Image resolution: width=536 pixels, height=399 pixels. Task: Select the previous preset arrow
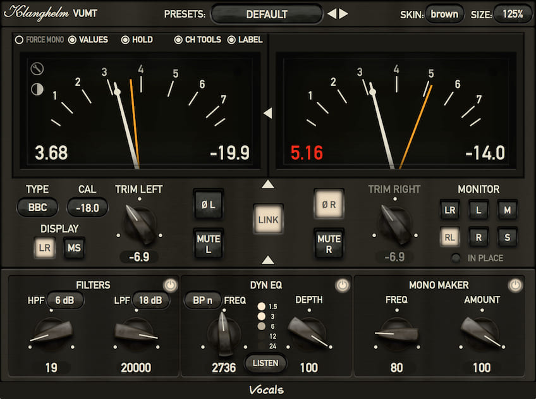click(332, 14)
